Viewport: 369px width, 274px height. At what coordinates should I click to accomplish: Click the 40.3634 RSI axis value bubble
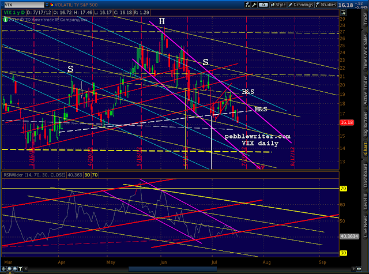tap(349, 236)
